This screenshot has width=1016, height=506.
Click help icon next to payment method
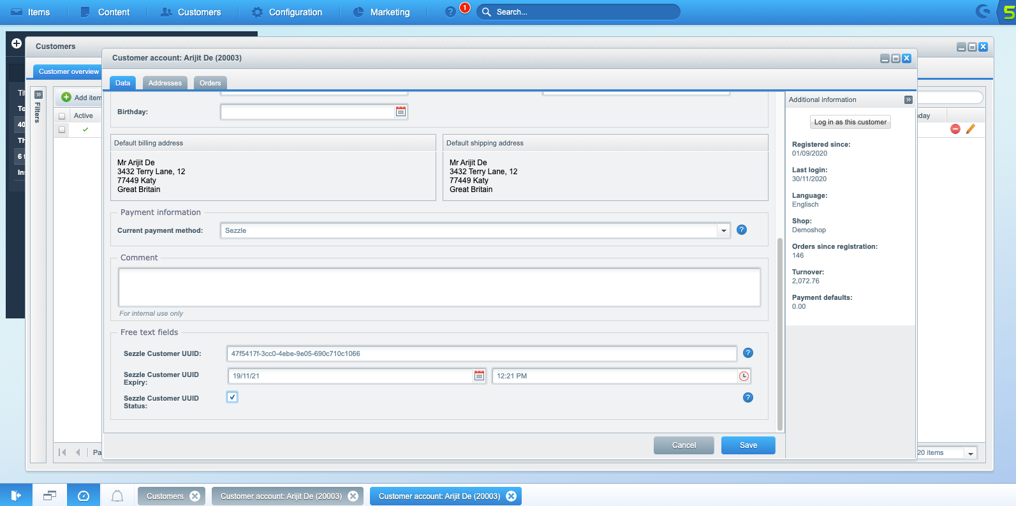(x=742, y=230)
